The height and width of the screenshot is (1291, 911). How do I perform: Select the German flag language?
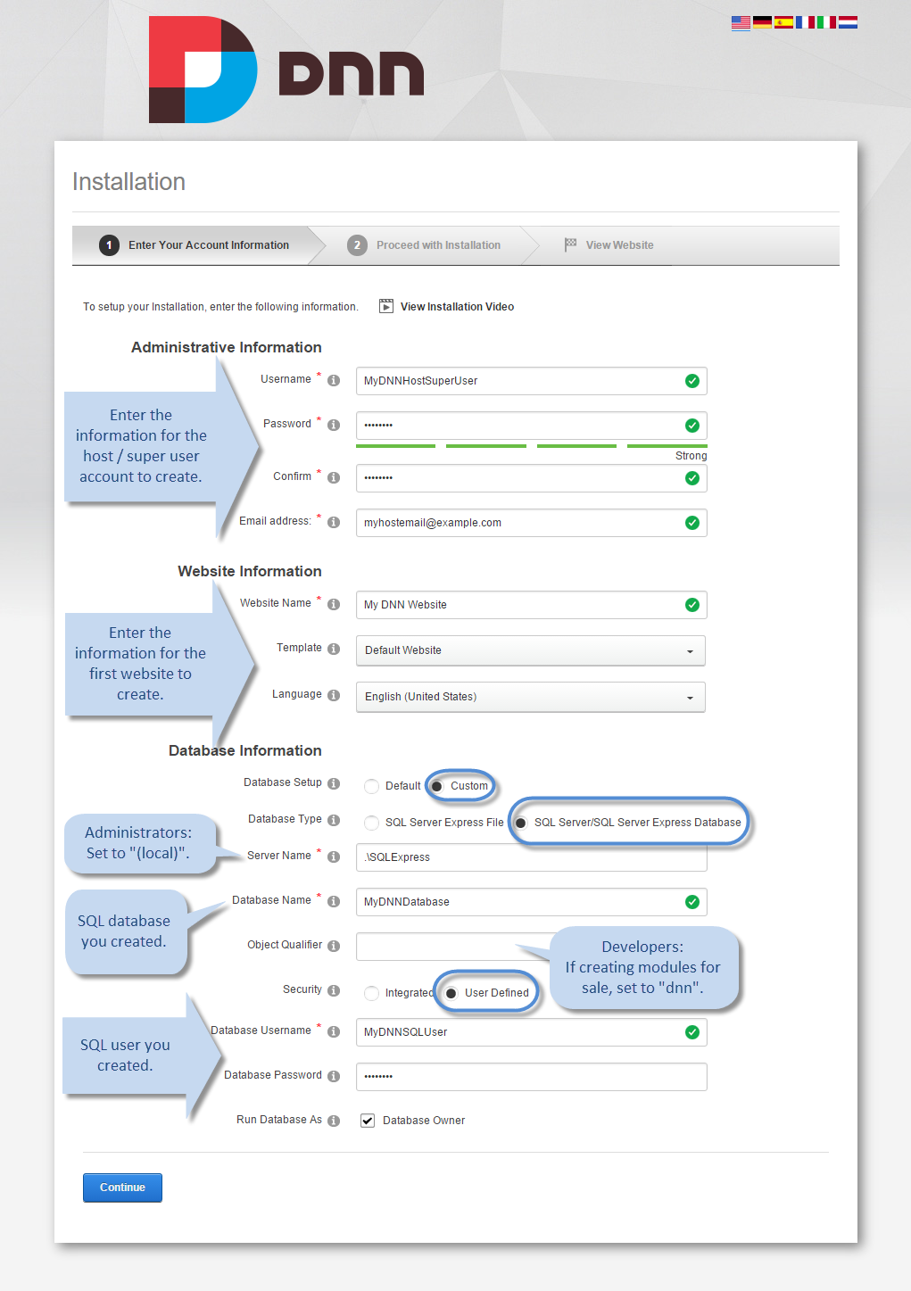click(762, 23)
